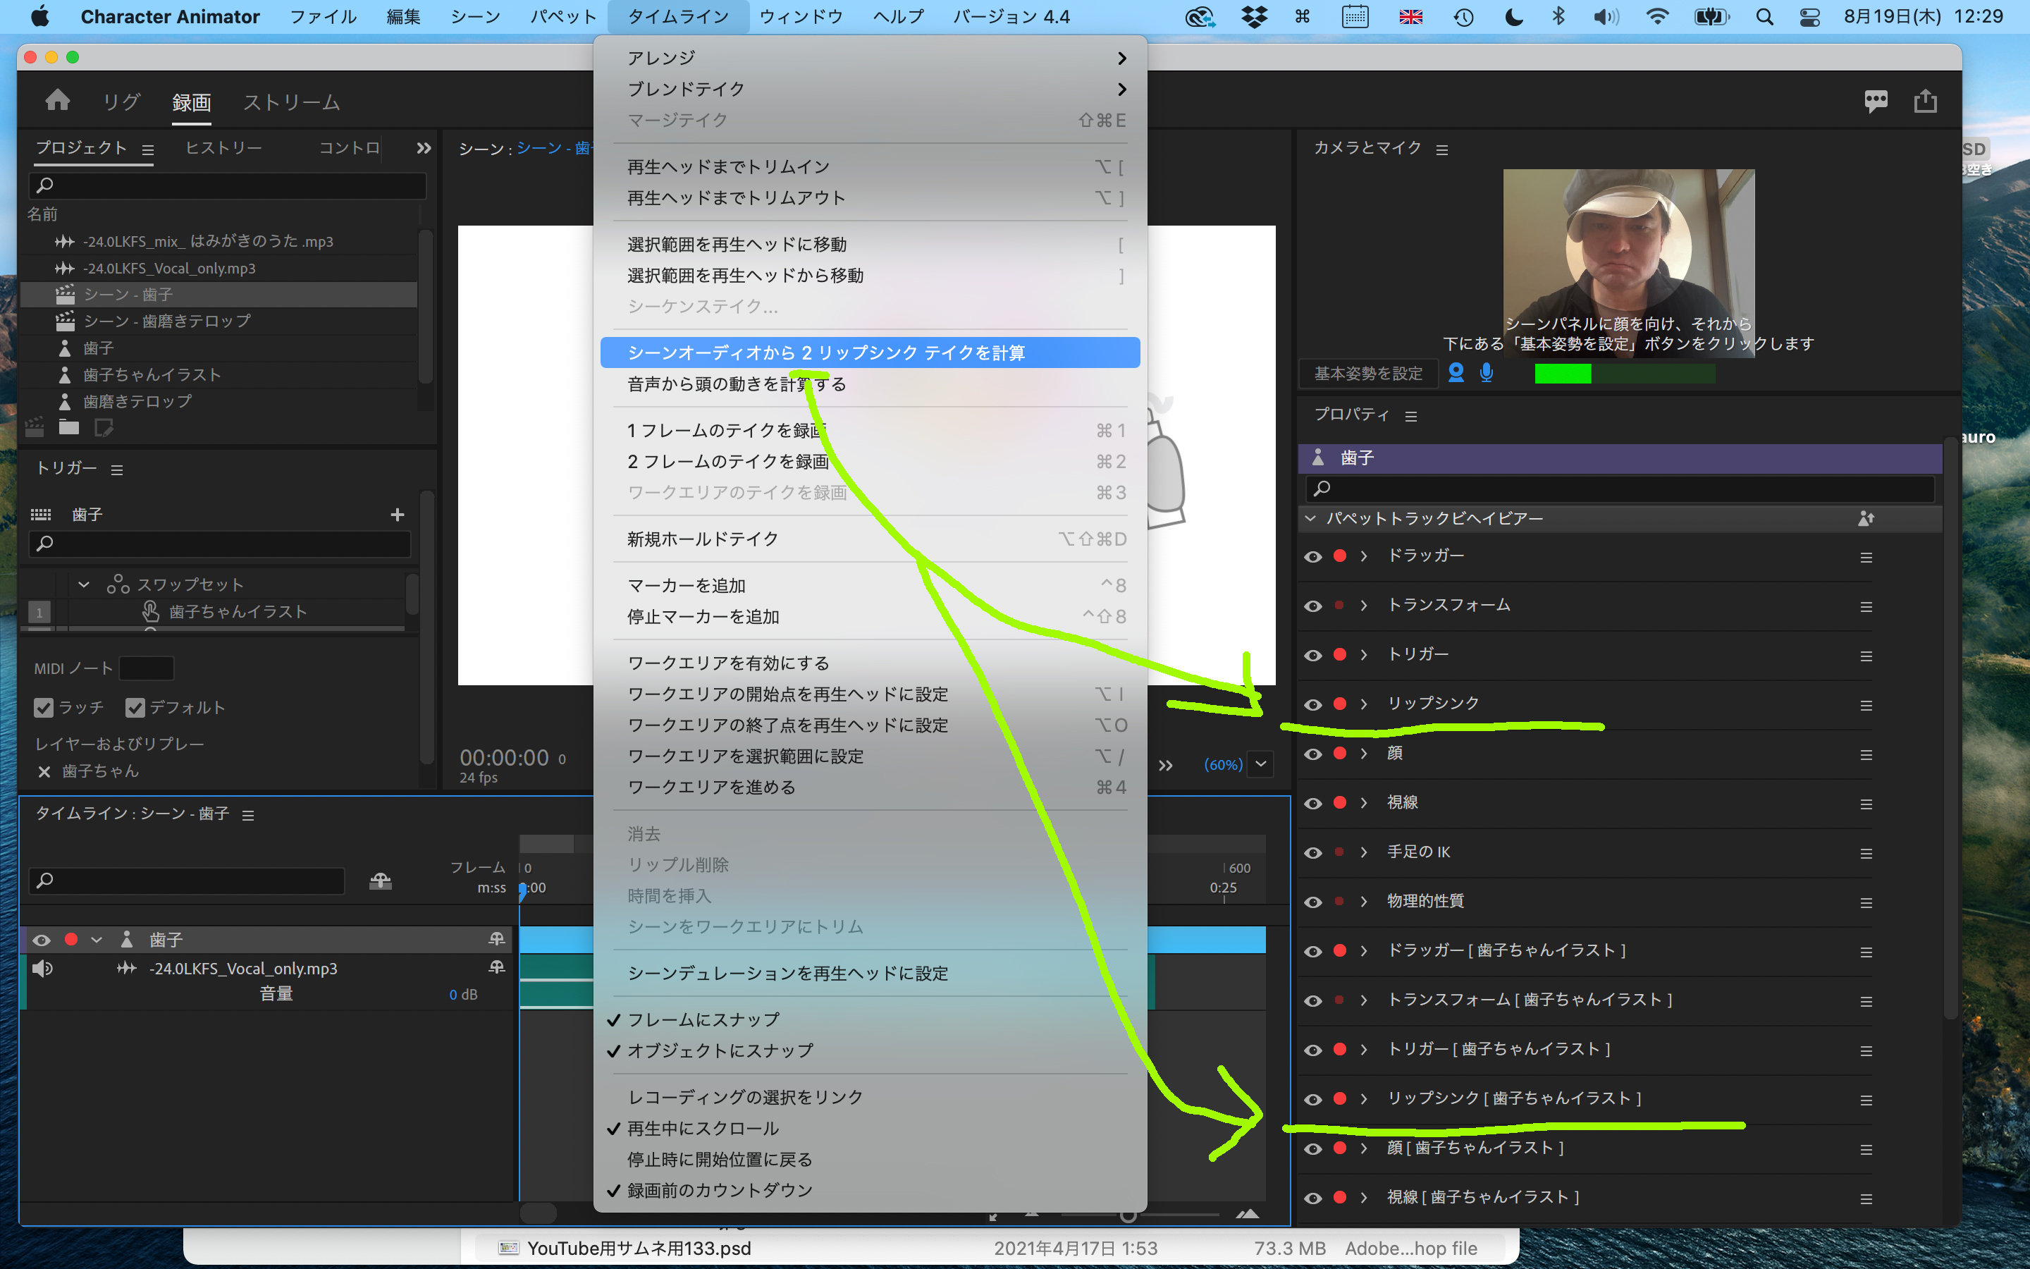Screen dimensions: 2030x1269
Task: Click the 基本姿勢を設定 button
Action: (1368, 374)
